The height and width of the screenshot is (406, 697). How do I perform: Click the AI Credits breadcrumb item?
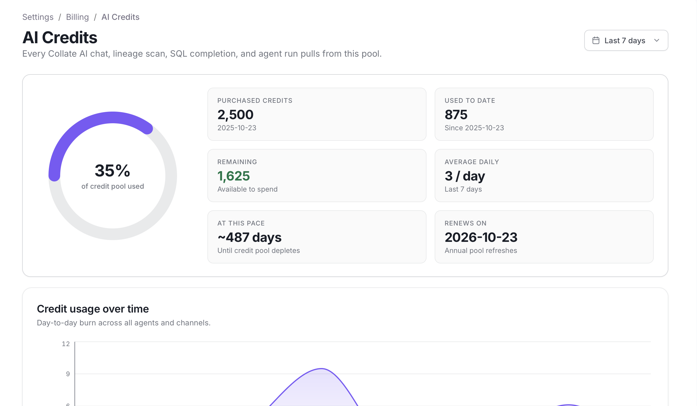120,17
